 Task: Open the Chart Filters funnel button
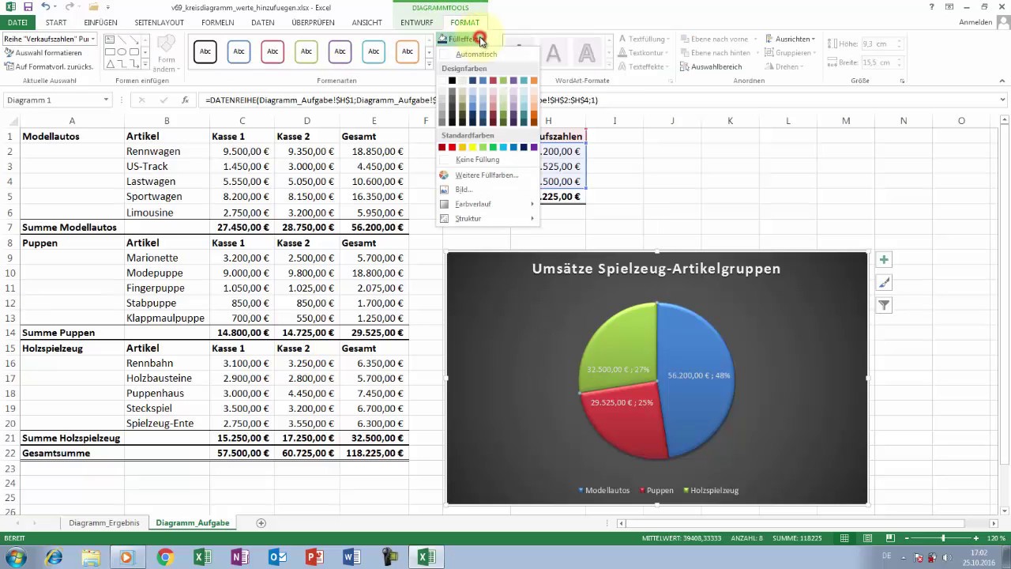[884, 305]
